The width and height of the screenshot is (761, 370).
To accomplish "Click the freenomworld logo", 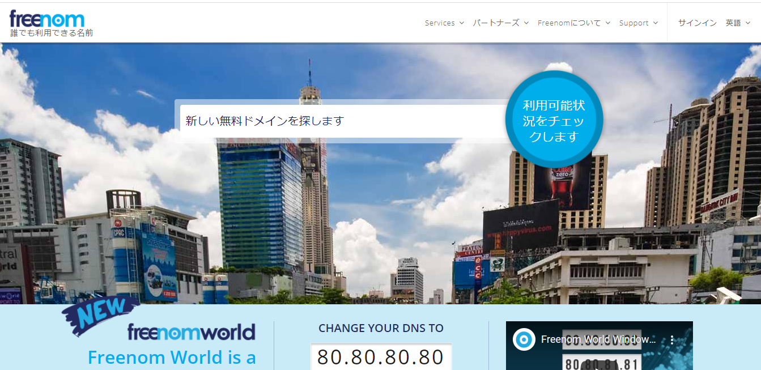I will pos(191,332).
